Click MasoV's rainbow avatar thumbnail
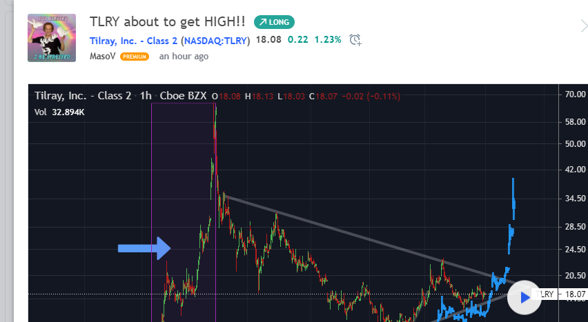This screenshot has height=322, width=588. coord(52,38)
